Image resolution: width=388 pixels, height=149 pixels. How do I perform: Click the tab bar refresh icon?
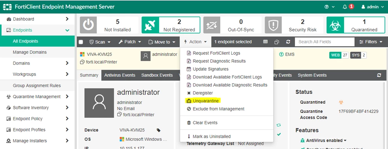[x=379, y=75]
